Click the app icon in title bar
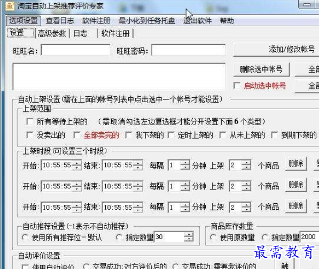 tap(10, 6)
